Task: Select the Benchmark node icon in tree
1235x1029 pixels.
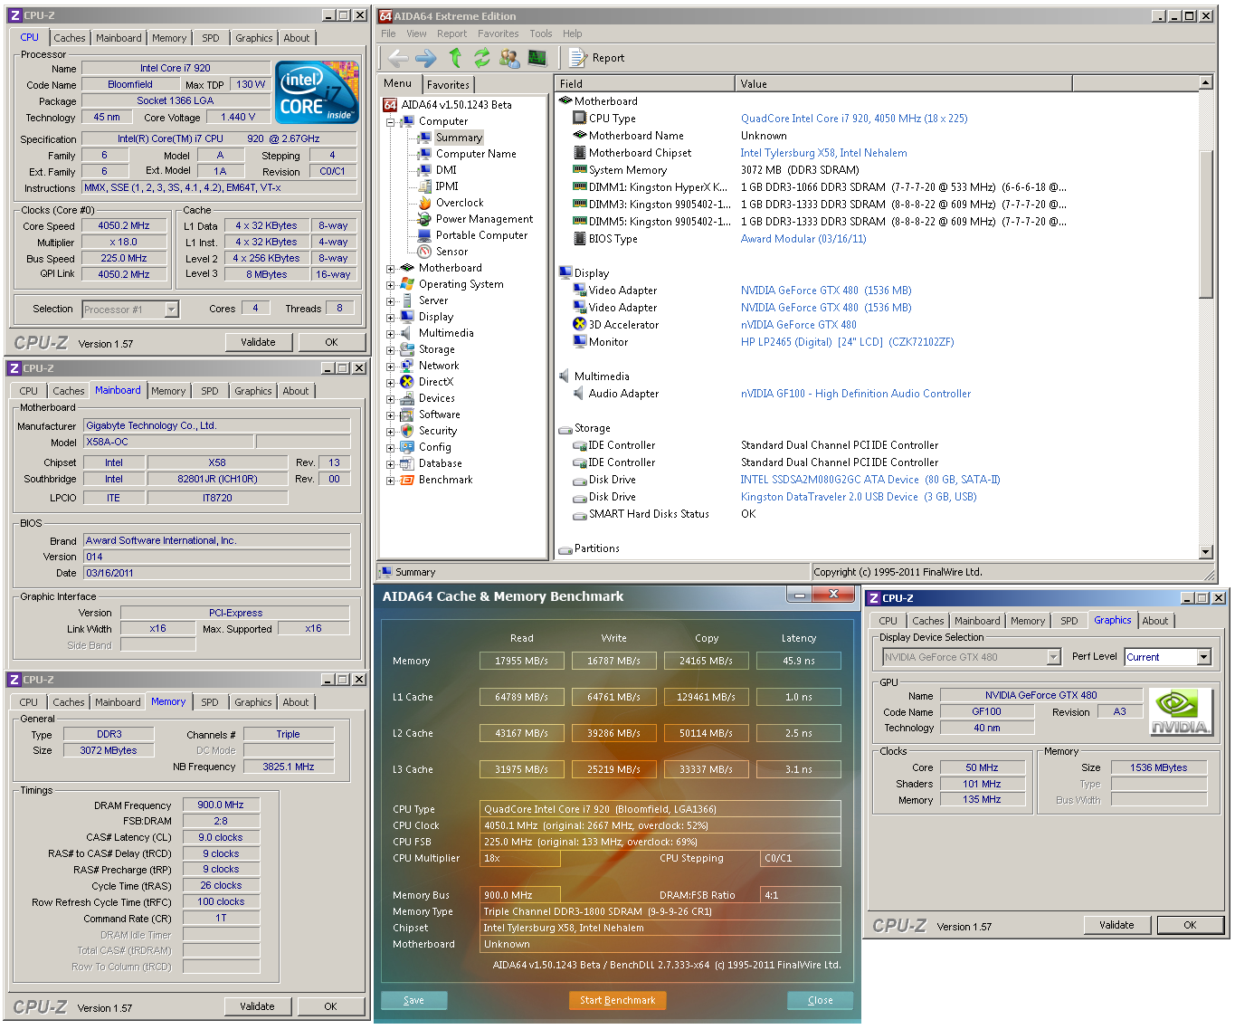Action: [x=407, y=480]
